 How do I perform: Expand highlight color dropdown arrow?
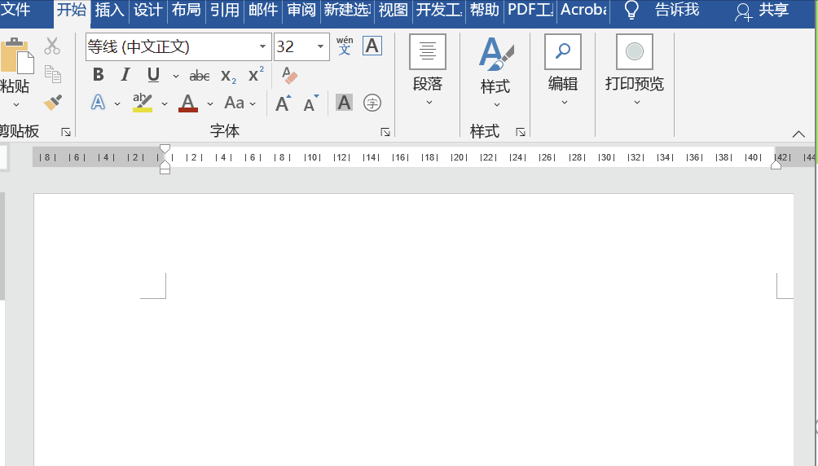165,103
